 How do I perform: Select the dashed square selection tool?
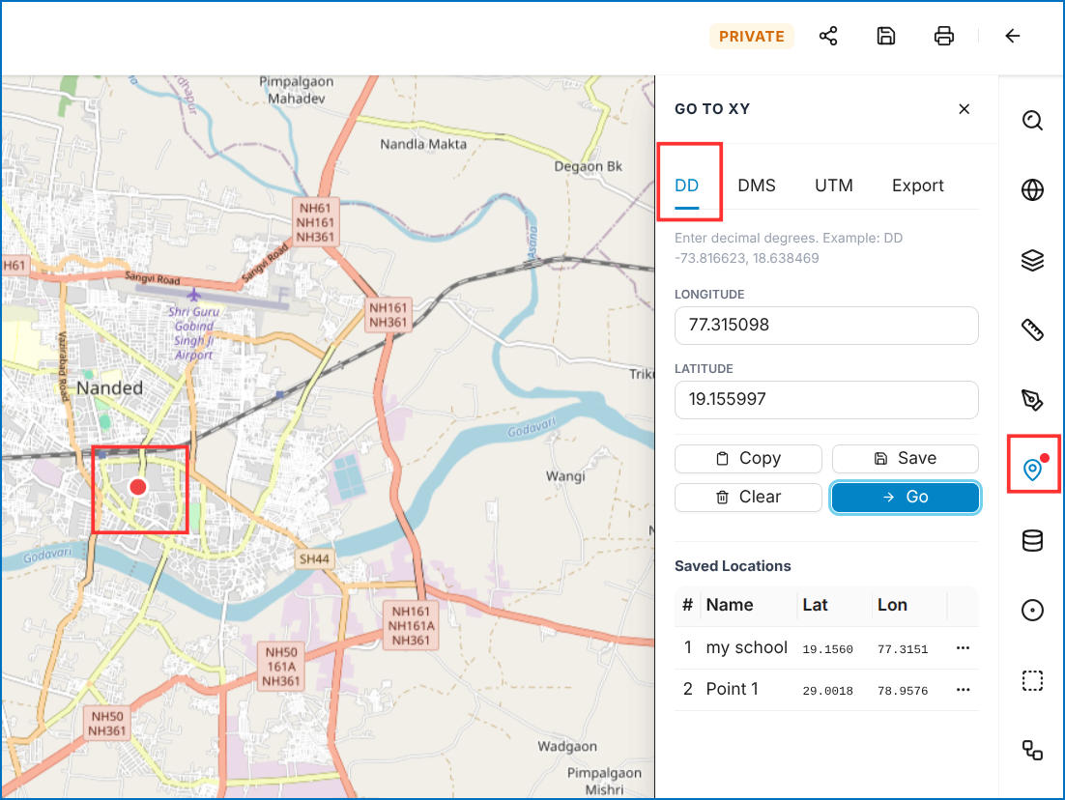coord(1032,680)
